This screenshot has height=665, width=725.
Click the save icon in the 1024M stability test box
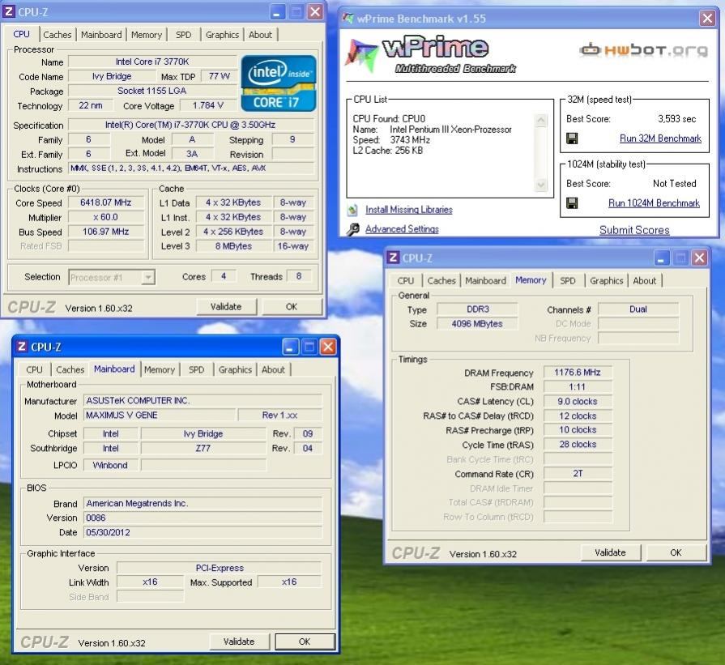click(572, 203)
